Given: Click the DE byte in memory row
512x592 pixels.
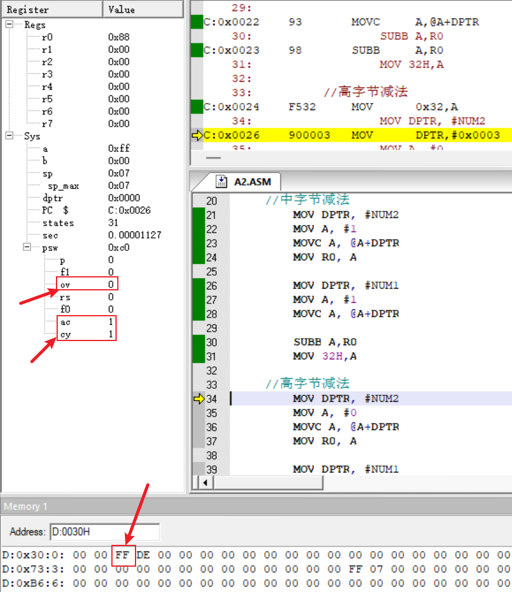Looking at the screenshot, I should pos(143,555).
